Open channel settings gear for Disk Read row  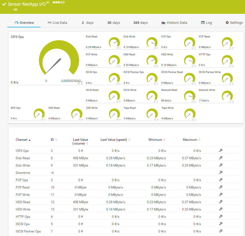[221, 158]
